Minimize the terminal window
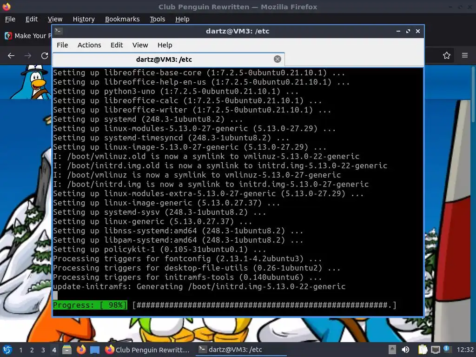 click(x=398, y=31)
